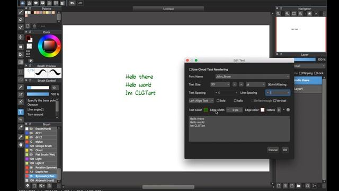339x191 pixels.
Task: Select the Move tool in the left toolbar
Action: click(x=21, y=37)
